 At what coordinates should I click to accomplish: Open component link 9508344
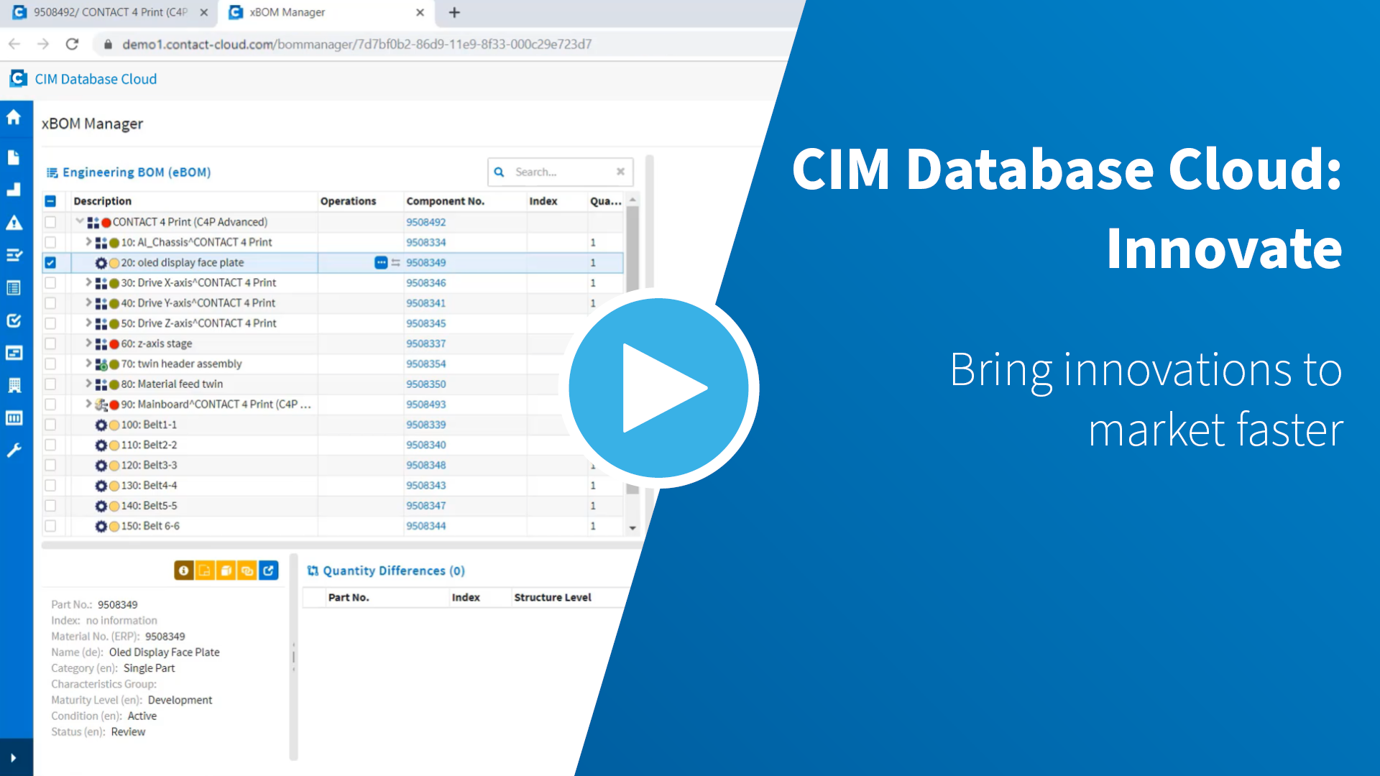(425, 526)
